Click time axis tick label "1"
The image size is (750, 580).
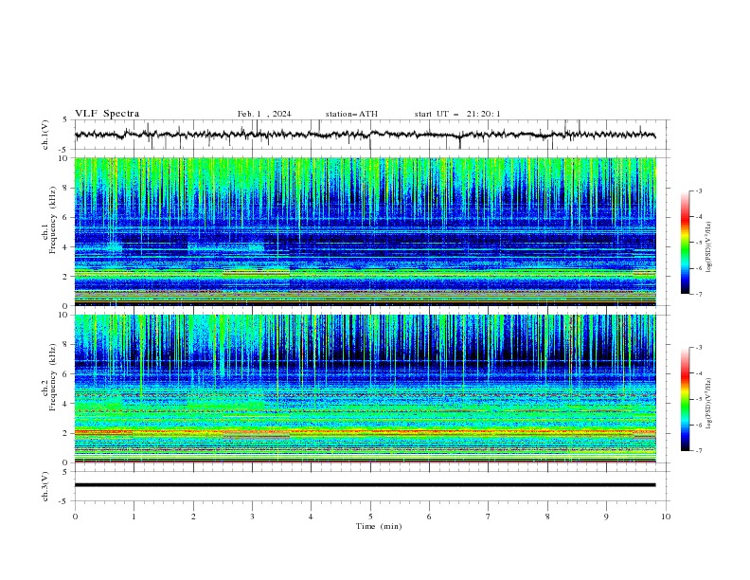click(x=134, y=517)
